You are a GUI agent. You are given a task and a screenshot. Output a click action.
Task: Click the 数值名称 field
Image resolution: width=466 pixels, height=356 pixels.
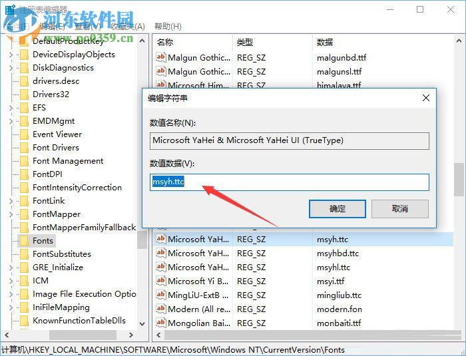point(290,140)
